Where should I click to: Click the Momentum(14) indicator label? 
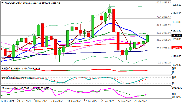click(x=10, y=89)
